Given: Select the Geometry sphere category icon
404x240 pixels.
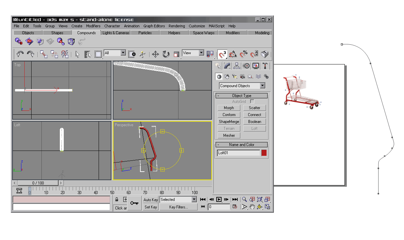Looking at the screenshot, I should [x=219, y=77].
